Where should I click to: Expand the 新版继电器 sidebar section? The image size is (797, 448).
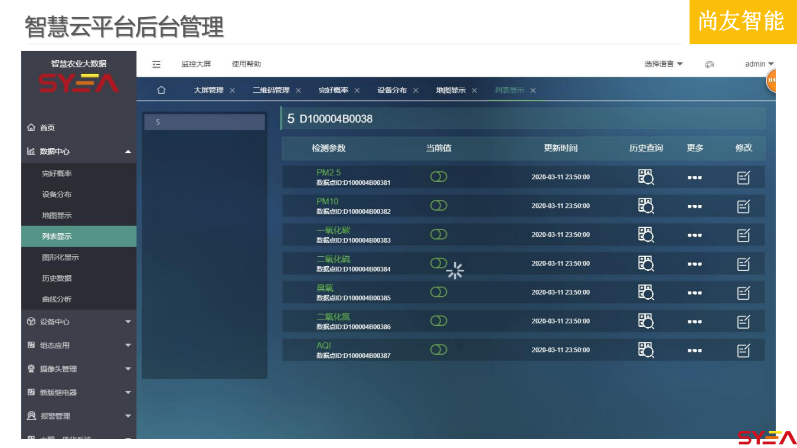point(79,393)
